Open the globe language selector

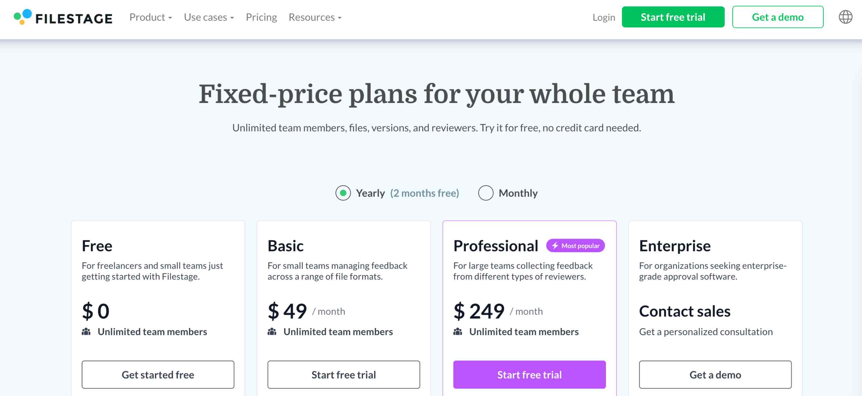(x=845, y=17)
